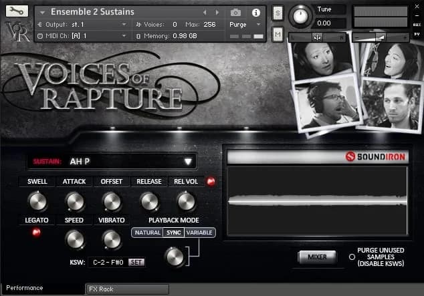Open the Output st. 1 dropdown
The width and height of the screenshot is (424, 296).
[x=82, y=25]
